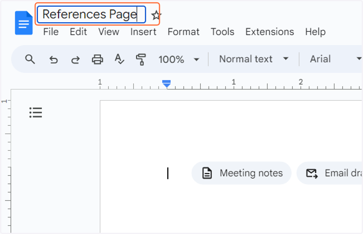Open the Normal text style dropdown
The image size is (363, 234).
(x=253, y=59)
